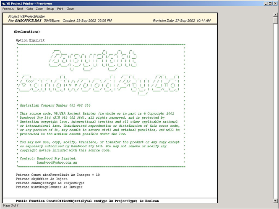Click 'Created: 23-Sep-2002 03:59 PM' text
Viewport: 279px width, 209px height.
click(87, 21)
